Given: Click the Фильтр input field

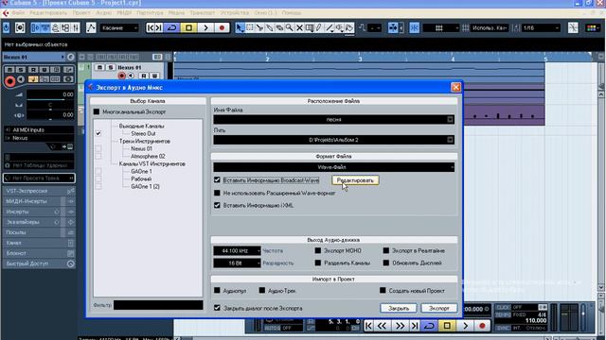Looking at the screenshot, I should click(158, 305).
